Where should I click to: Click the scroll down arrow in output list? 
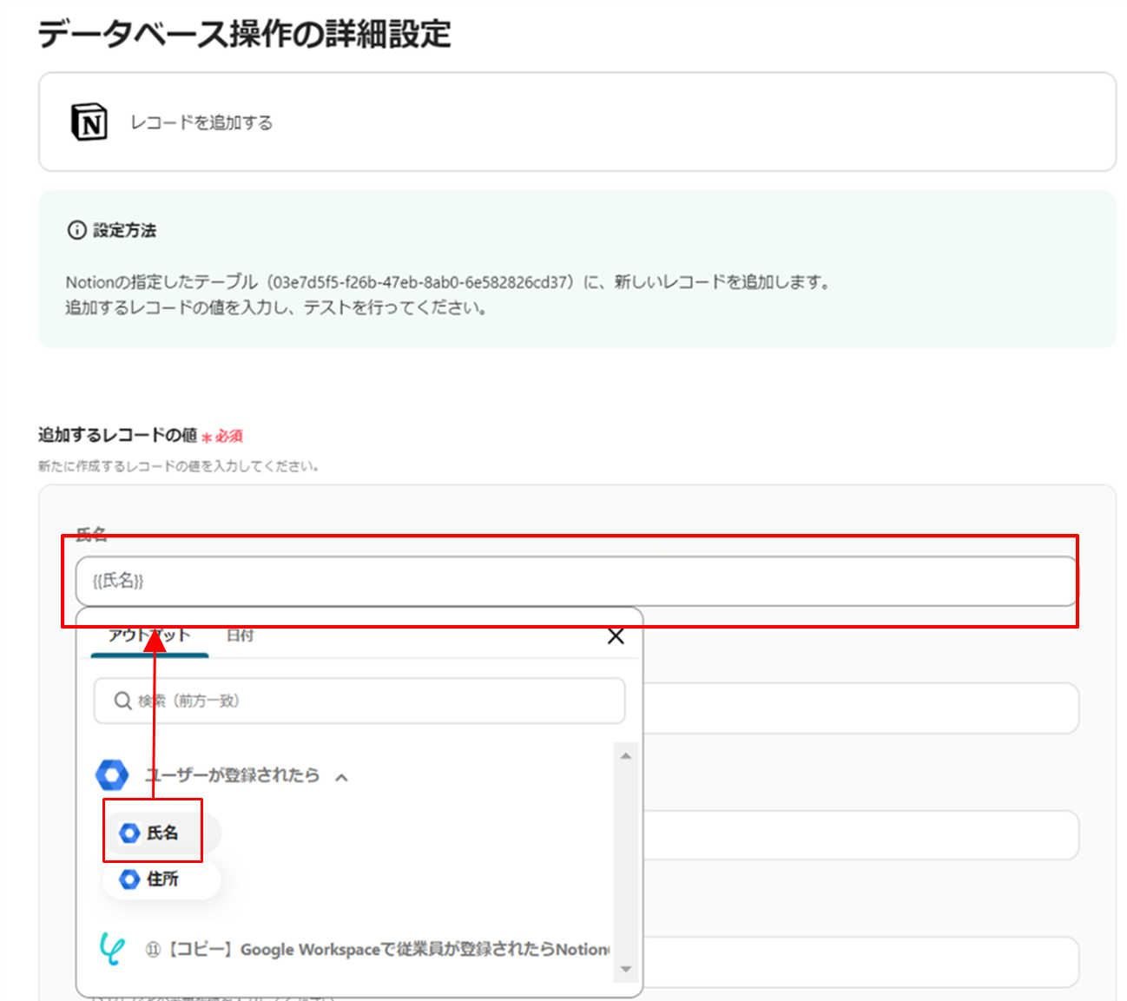coord(625,970)
